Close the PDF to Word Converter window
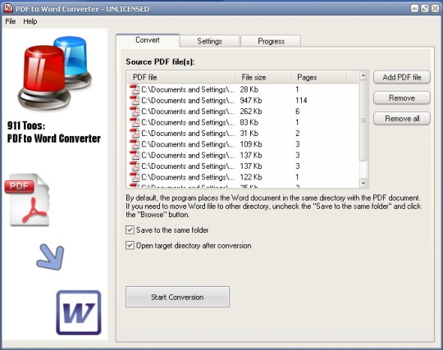443x350 pixels. (436, 8)
